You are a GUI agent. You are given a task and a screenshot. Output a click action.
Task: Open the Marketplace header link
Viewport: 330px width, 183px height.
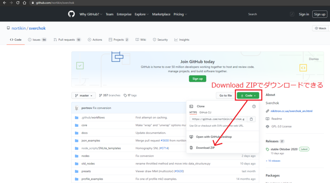click(x=161, y=14)
